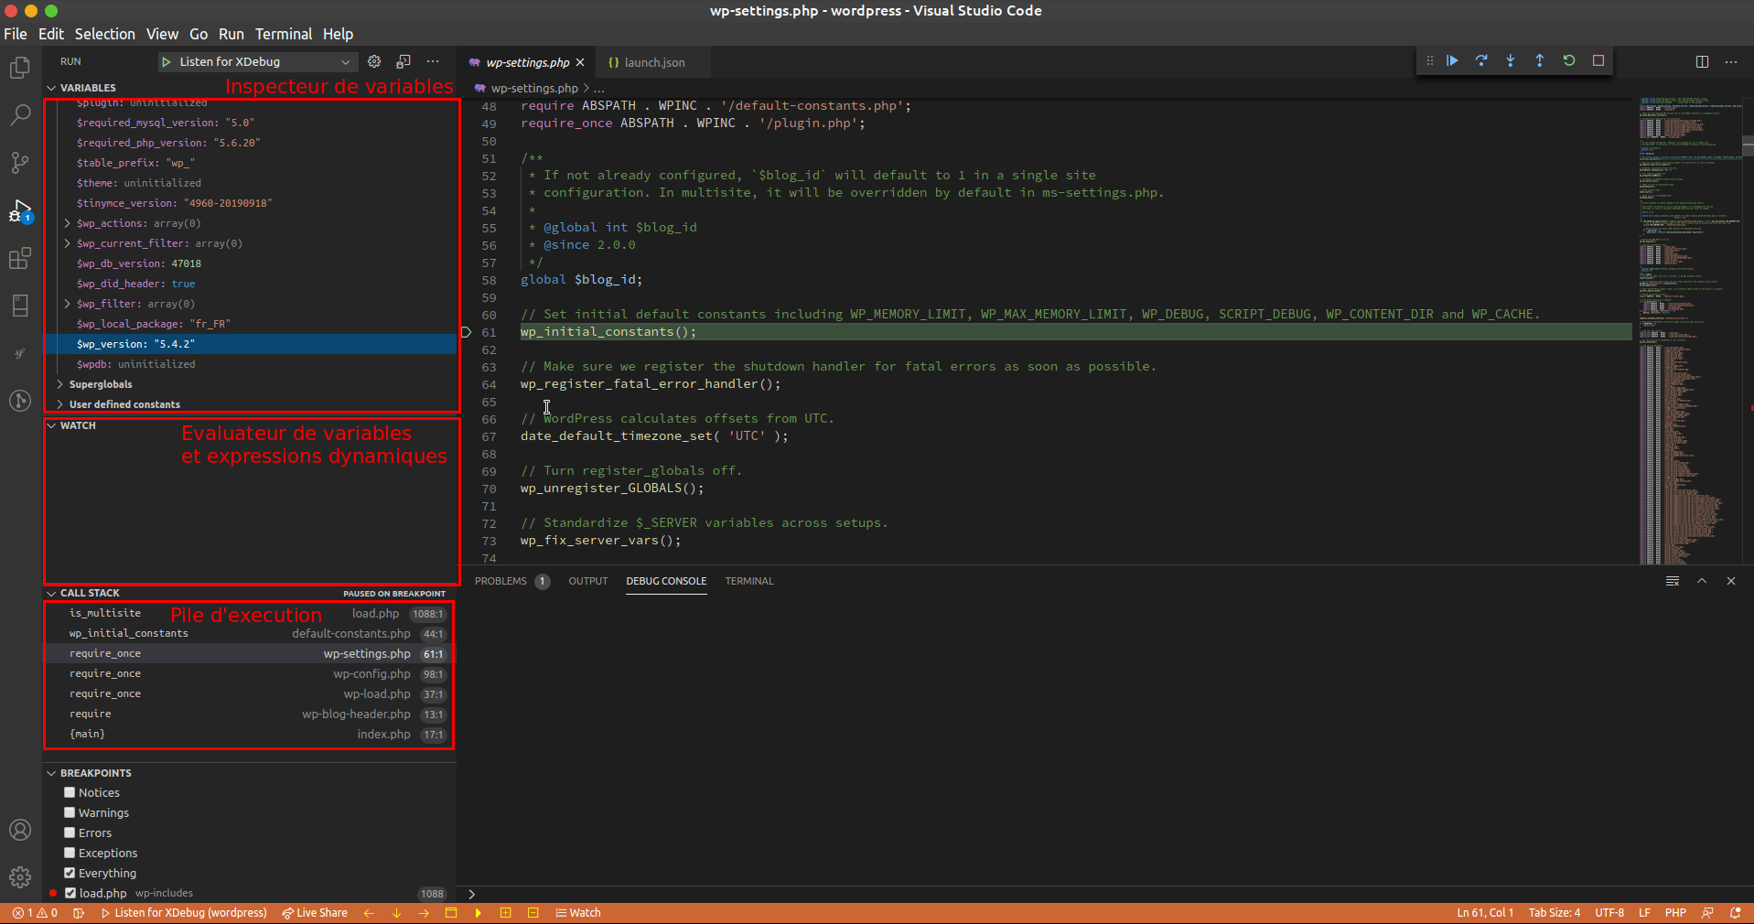Open the Run and Debug view
Viewport: 1754px width, 924px height.
[20, 210]
